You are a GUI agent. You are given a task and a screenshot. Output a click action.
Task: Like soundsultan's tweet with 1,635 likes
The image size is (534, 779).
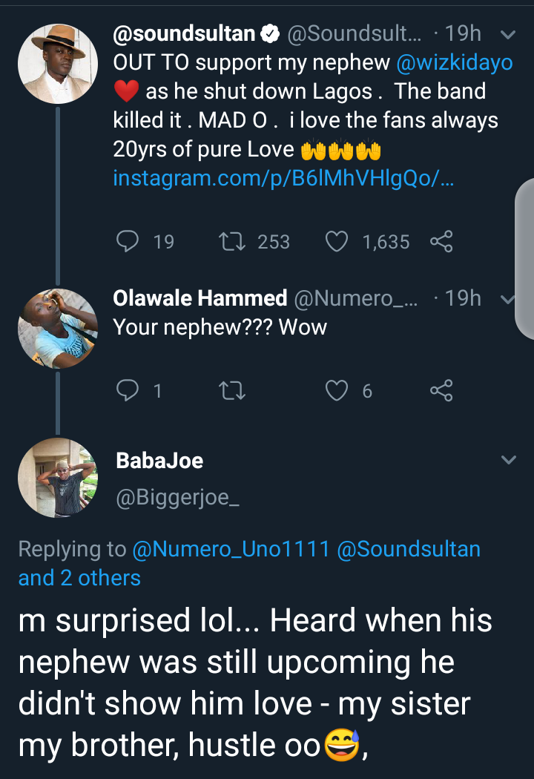click(x=337, y=241)
